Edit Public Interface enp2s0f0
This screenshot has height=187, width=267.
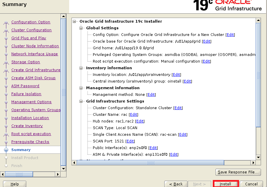click(x=153, y=148)
